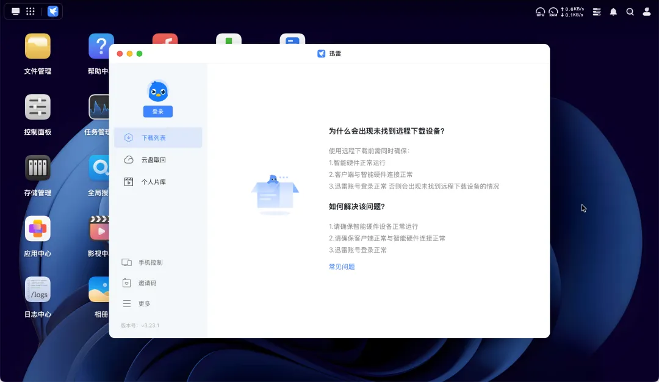The image size is (659, 382).
Task: Click the empty box illustration in 迅雷
Action: click(275, 194)
